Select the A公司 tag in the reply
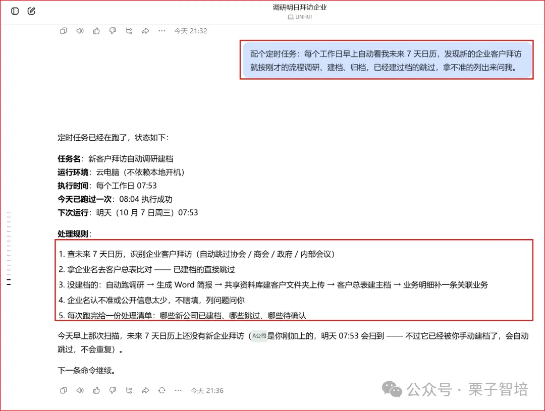 259,336
